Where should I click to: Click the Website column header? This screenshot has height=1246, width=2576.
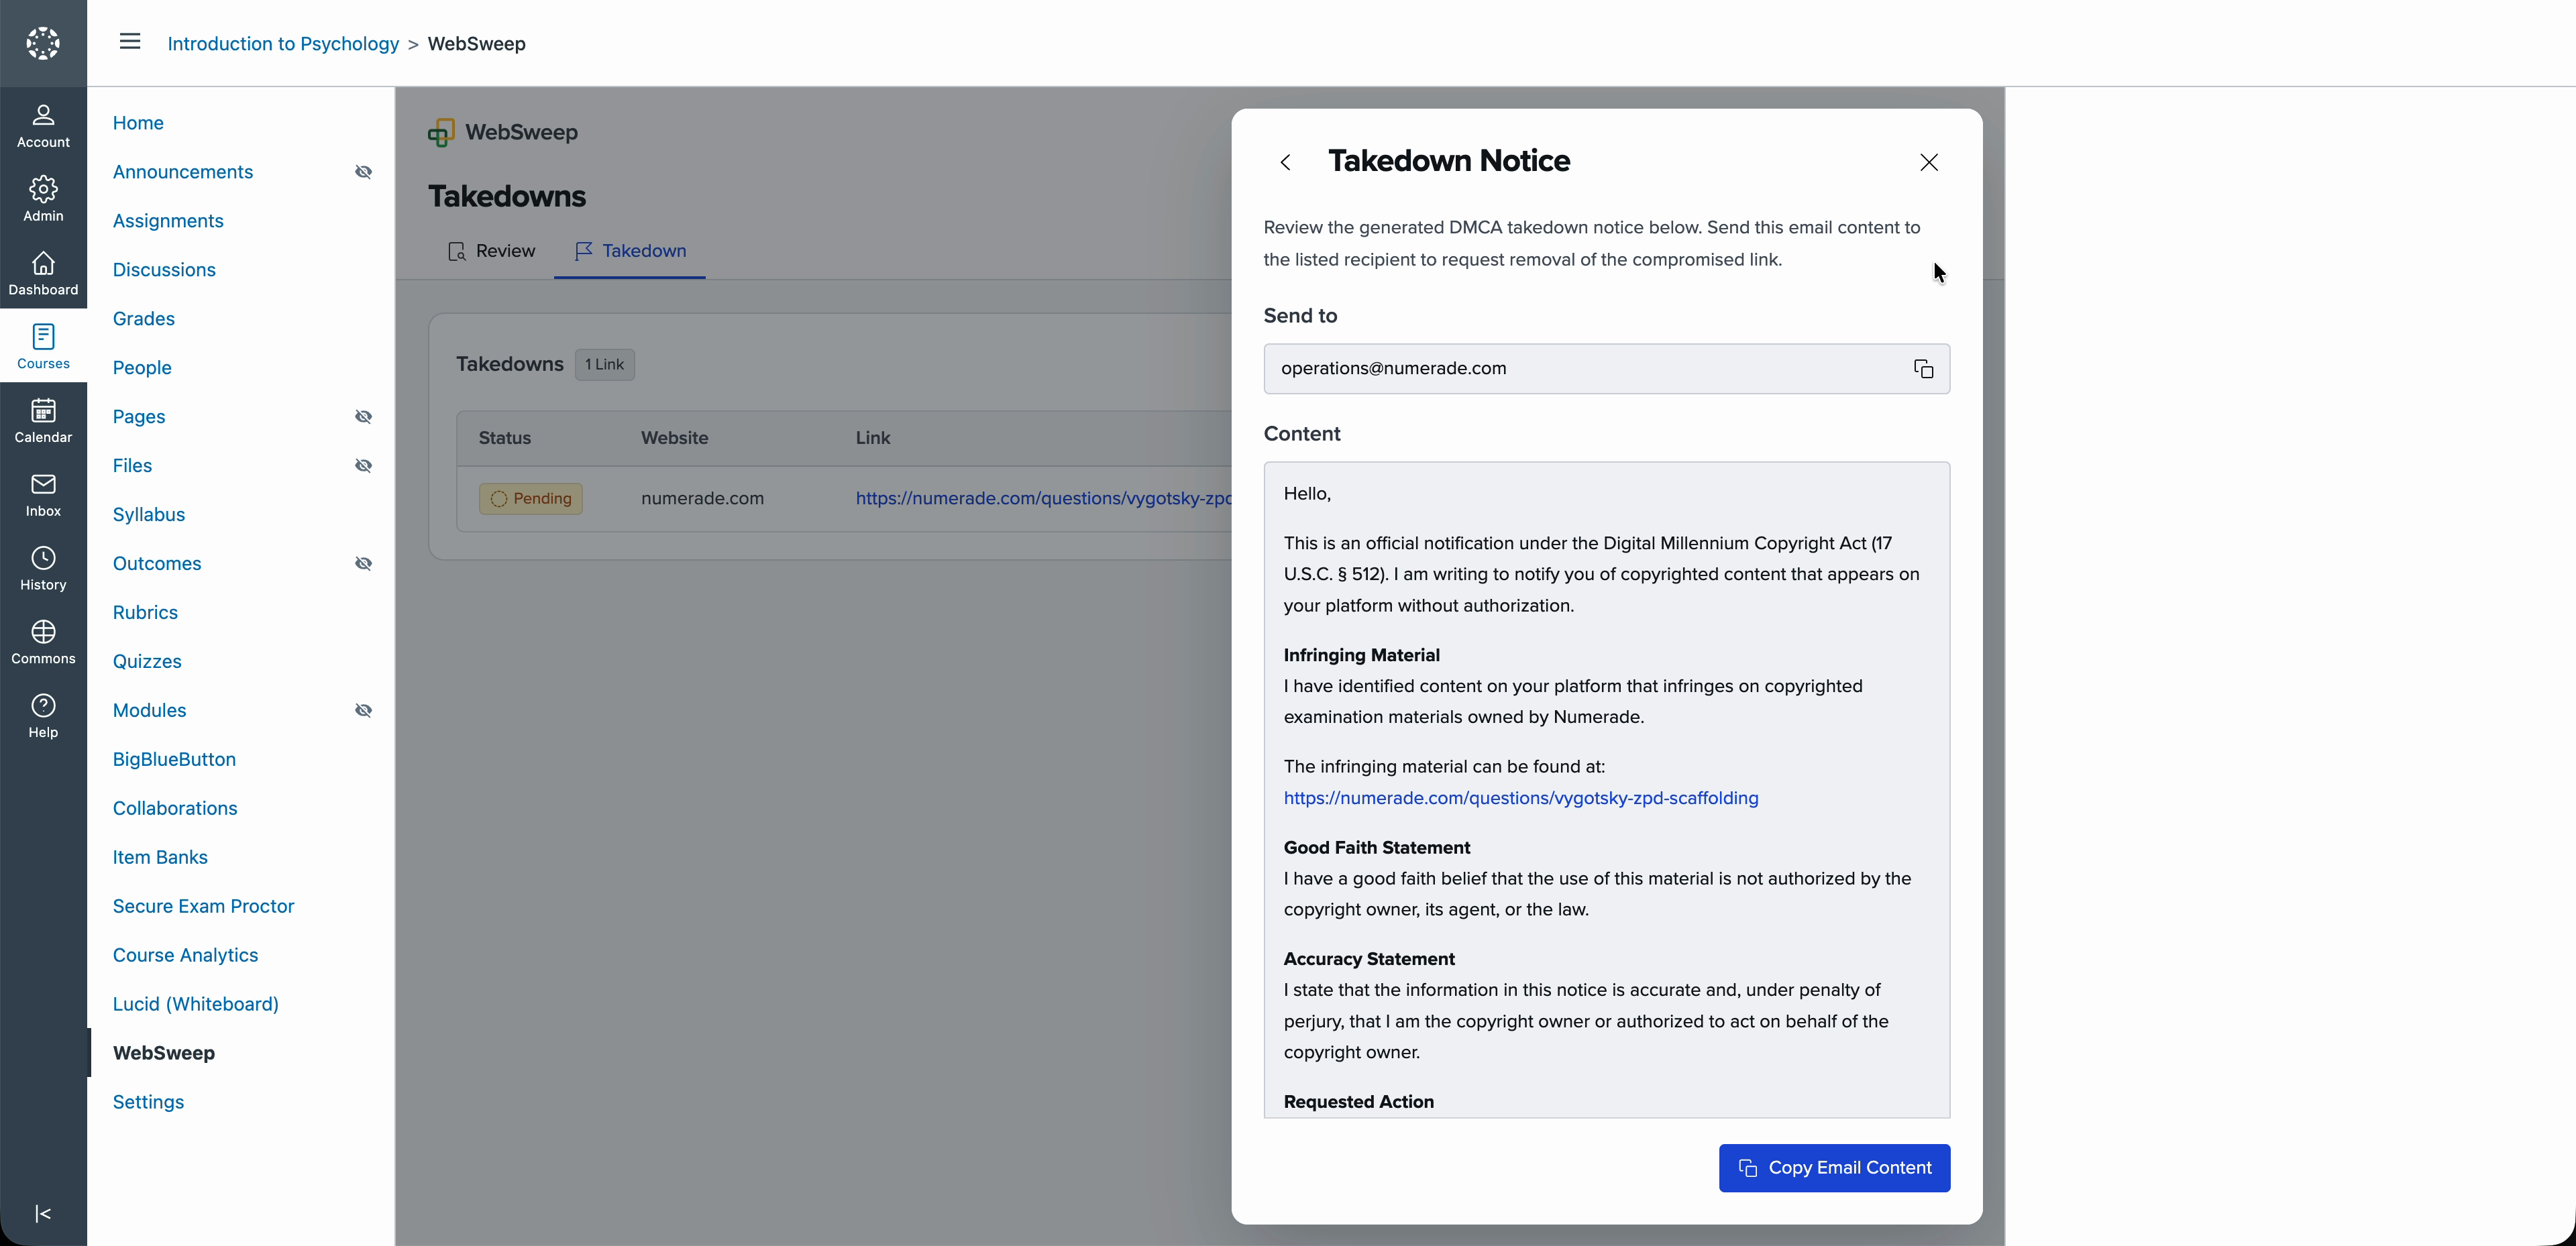pos(674,438)
